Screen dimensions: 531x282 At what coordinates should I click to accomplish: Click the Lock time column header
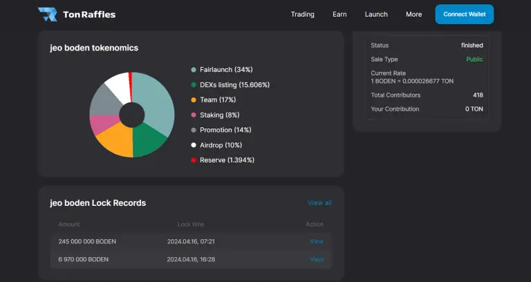click(x=191, y=224)
